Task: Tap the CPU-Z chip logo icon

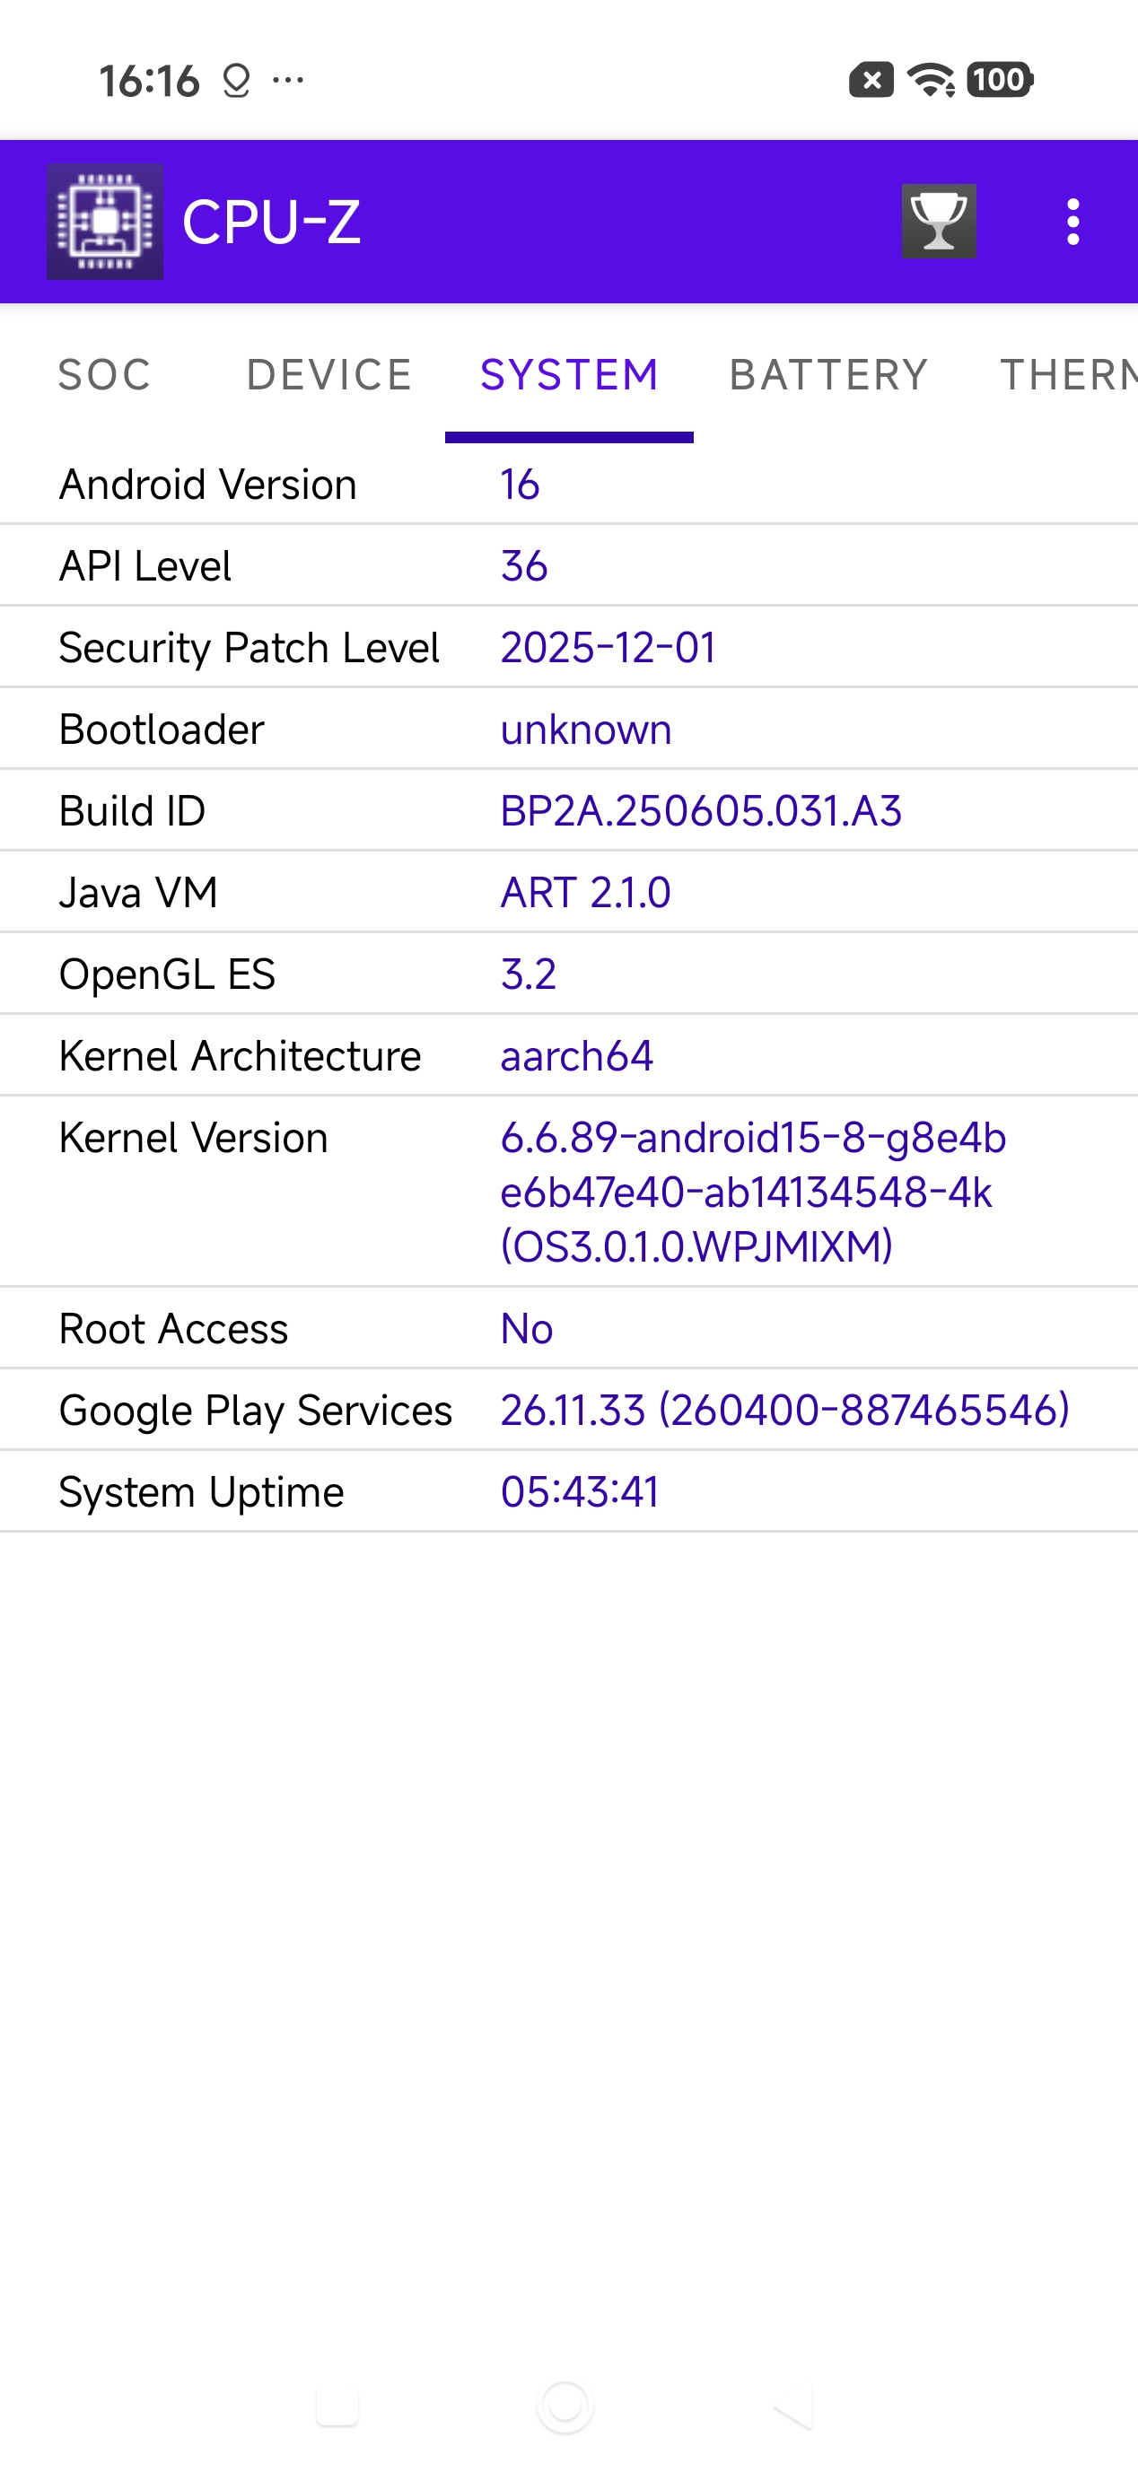Action: point(105,222)
